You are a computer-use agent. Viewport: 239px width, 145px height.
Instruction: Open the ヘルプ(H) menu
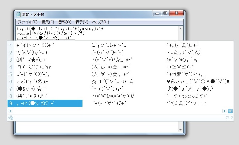tap(101, 22)
